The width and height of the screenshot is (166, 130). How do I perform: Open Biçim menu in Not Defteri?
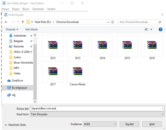26,9
